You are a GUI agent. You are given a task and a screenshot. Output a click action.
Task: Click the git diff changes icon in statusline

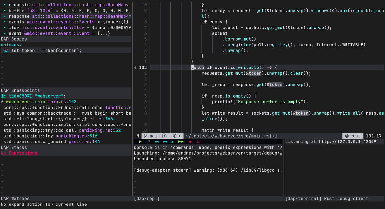(x=164, y=136)
